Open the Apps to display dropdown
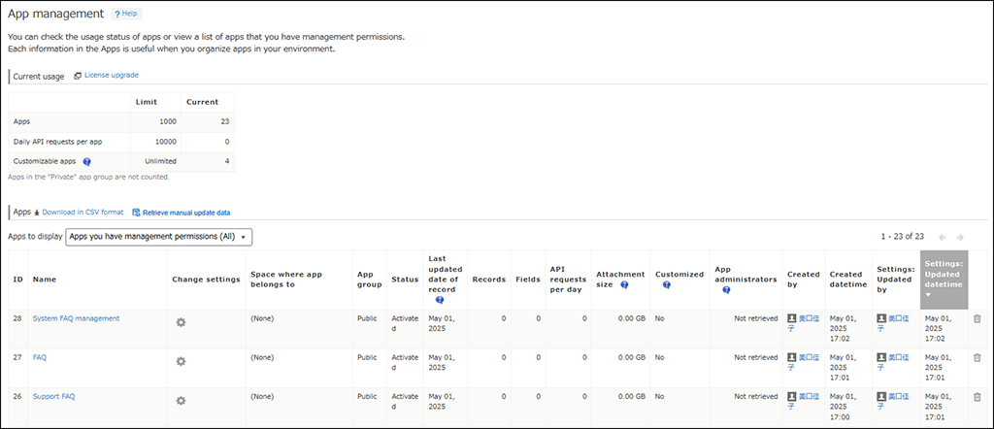This screenshot has width=994, height=429. (158, 236)
